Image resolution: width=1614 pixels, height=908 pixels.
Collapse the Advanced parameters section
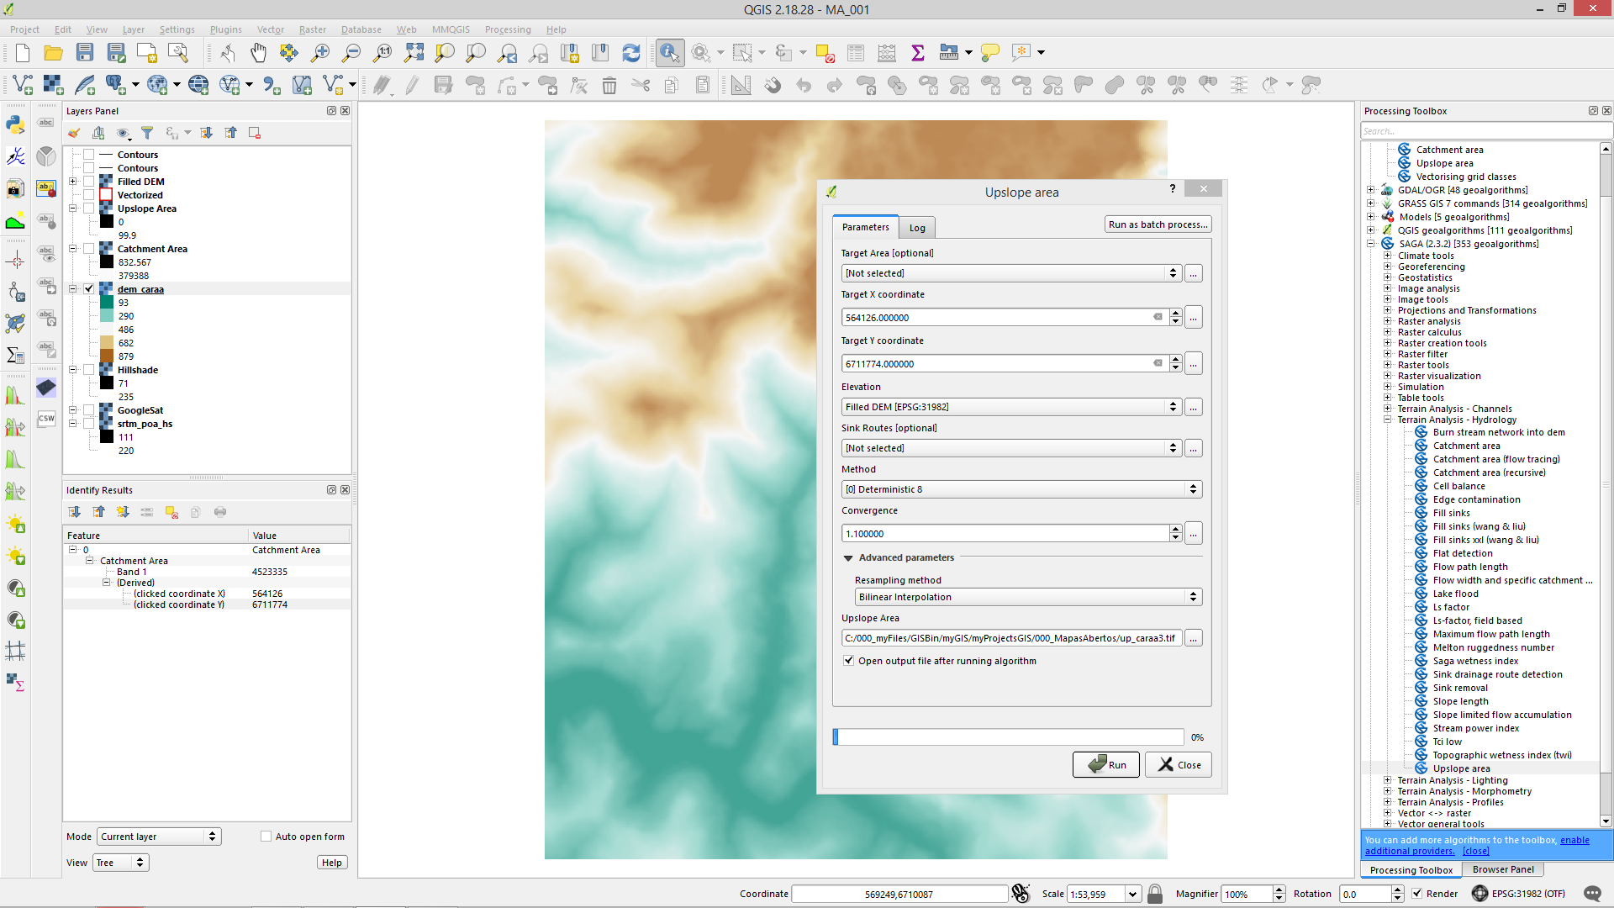[x=848, y=558]
